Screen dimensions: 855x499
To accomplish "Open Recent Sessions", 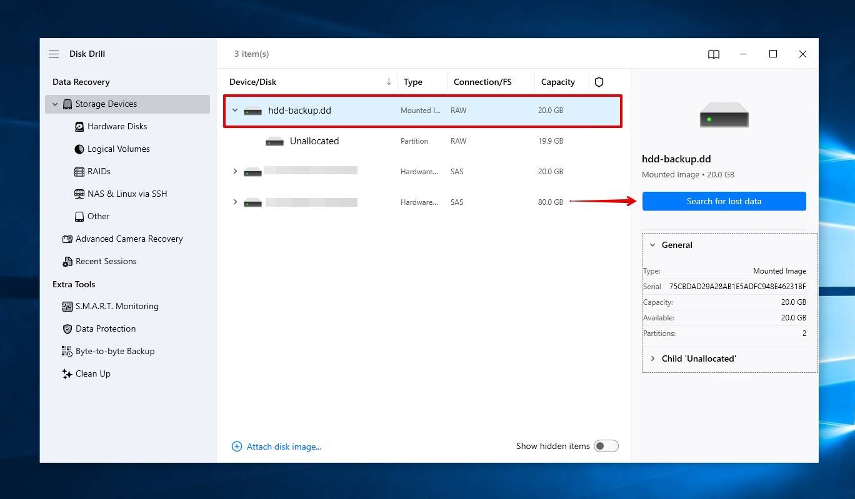I will (x=106, y=261).
